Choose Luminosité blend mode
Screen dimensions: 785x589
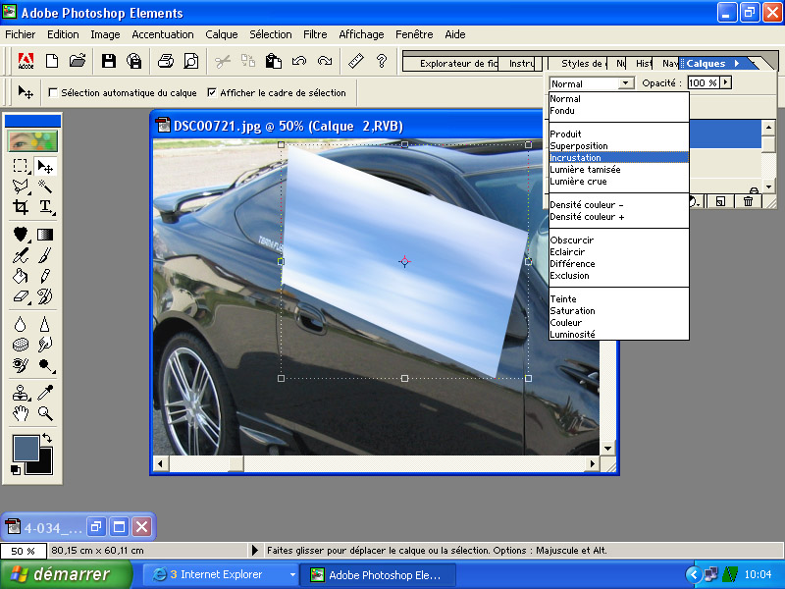[619, 335]
